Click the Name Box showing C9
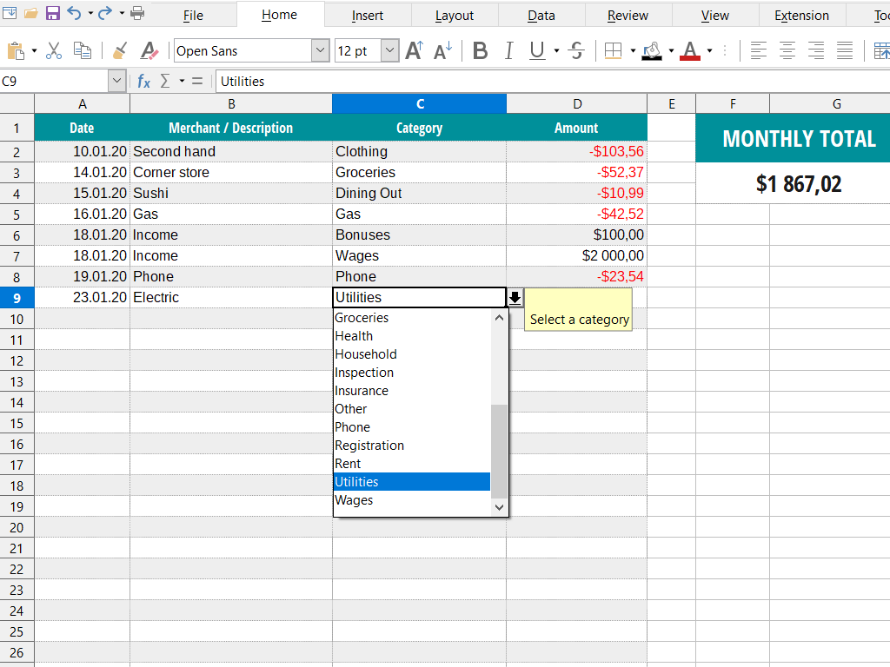The width and height of the screenshot is (890, 667). pyautogui.click(x=56, y=81)
